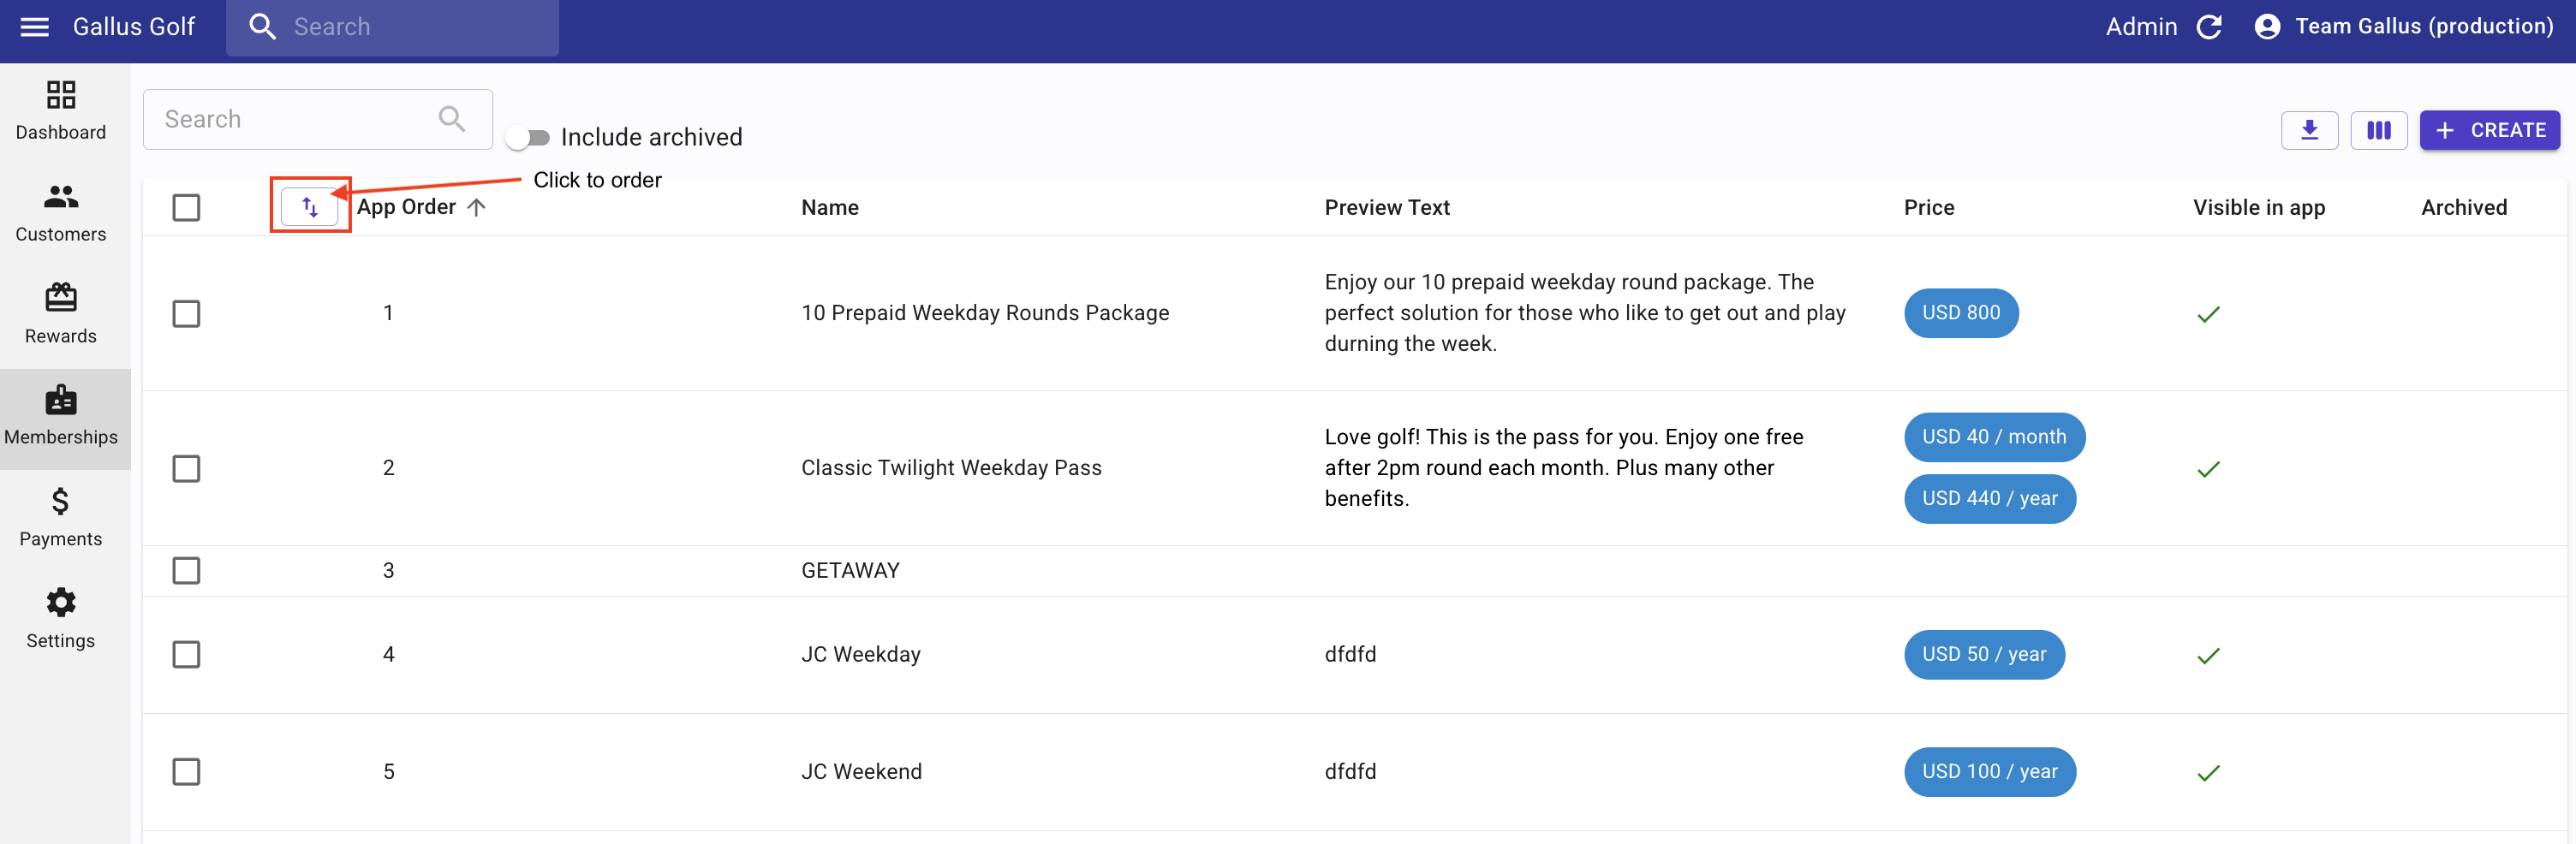Viewport: 2576px width, 844px height.
Task: Open the Rewards section
Action: [61, 314]
